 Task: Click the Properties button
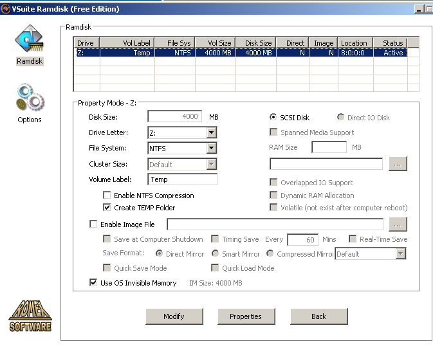coord(246,316)
